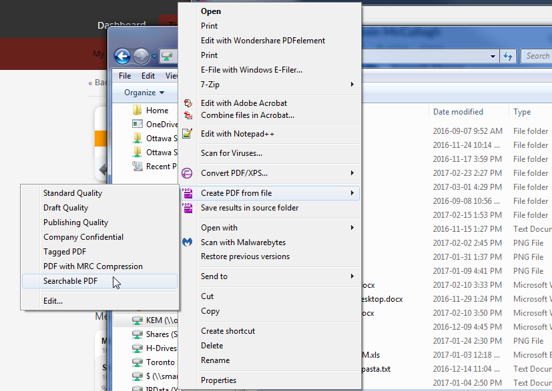Click the Explorer Forward arrow button
Screen dimensions: 552x391
tap(141, 56)
